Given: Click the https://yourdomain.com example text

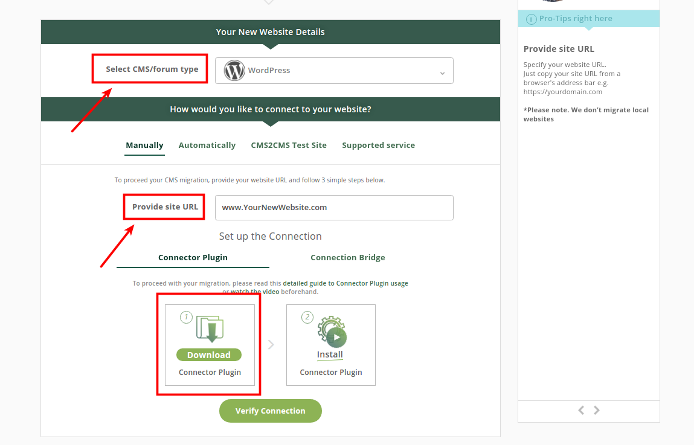Looking at the screenshot, I should [562, 92].
